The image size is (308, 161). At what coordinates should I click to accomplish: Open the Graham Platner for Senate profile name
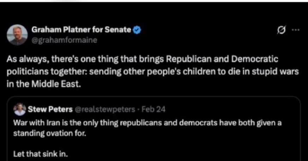point(81,30)
